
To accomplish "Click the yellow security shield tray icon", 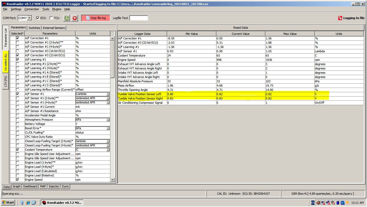I will pyautogui.click(x=347, y=203).
